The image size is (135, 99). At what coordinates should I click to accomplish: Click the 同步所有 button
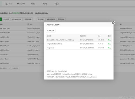(x=41, y=19)
